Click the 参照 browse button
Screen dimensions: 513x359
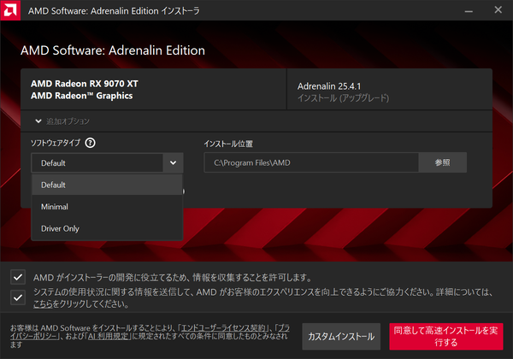[442, 162]
